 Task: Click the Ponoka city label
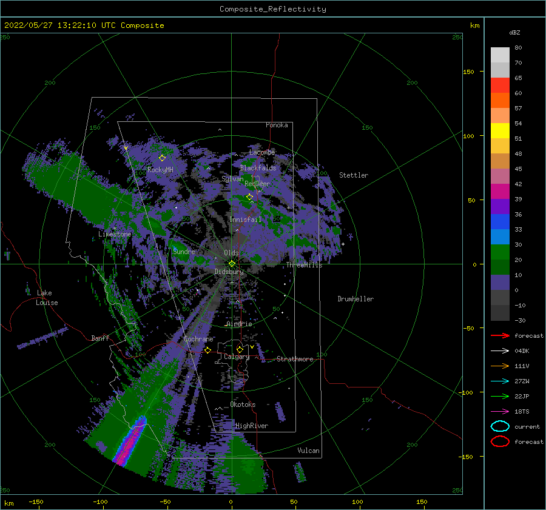pos(277,125)
